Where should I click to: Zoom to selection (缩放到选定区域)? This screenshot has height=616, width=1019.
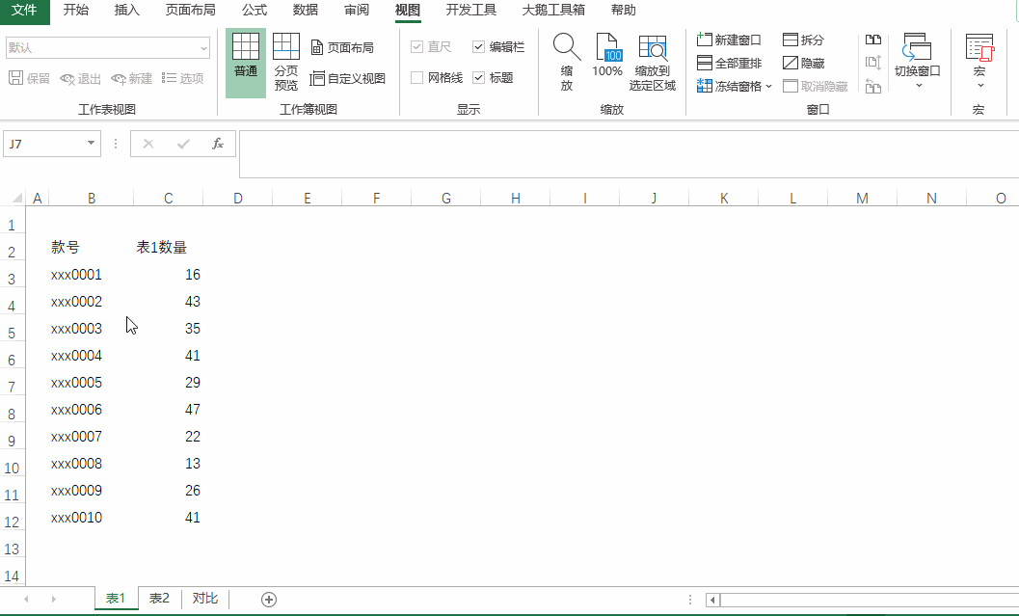coord(653,63)
